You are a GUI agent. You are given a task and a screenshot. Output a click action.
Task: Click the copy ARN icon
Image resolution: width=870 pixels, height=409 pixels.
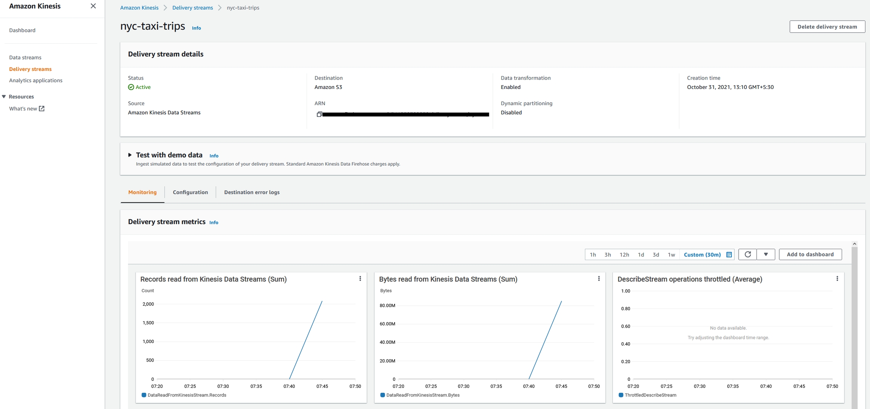point(319,114)
